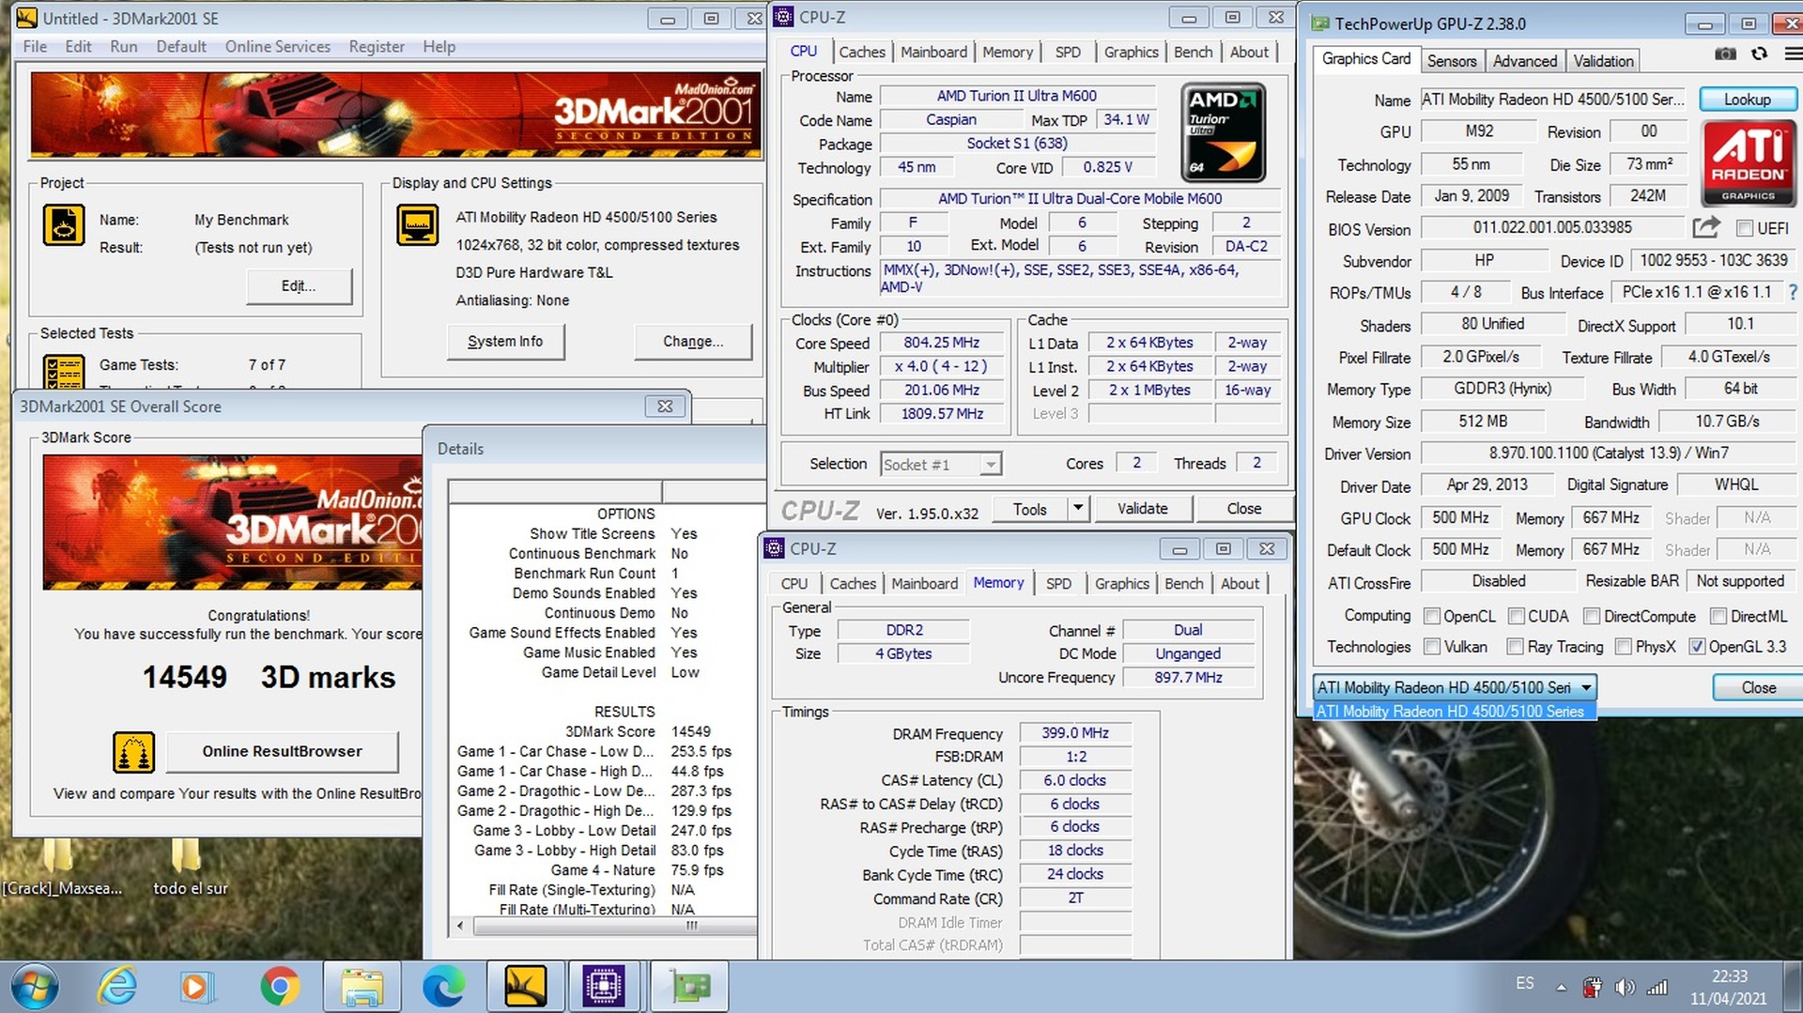Click the Lookup button in GPU-Z
Viewport: 1803px width, 1013px height.
click(1747, 99)
